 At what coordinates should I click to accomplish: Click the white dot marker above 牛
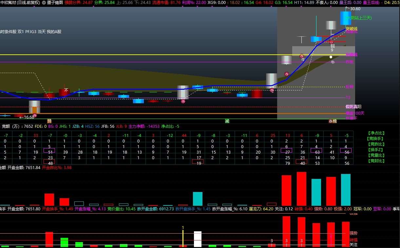[x=331, y=57]
